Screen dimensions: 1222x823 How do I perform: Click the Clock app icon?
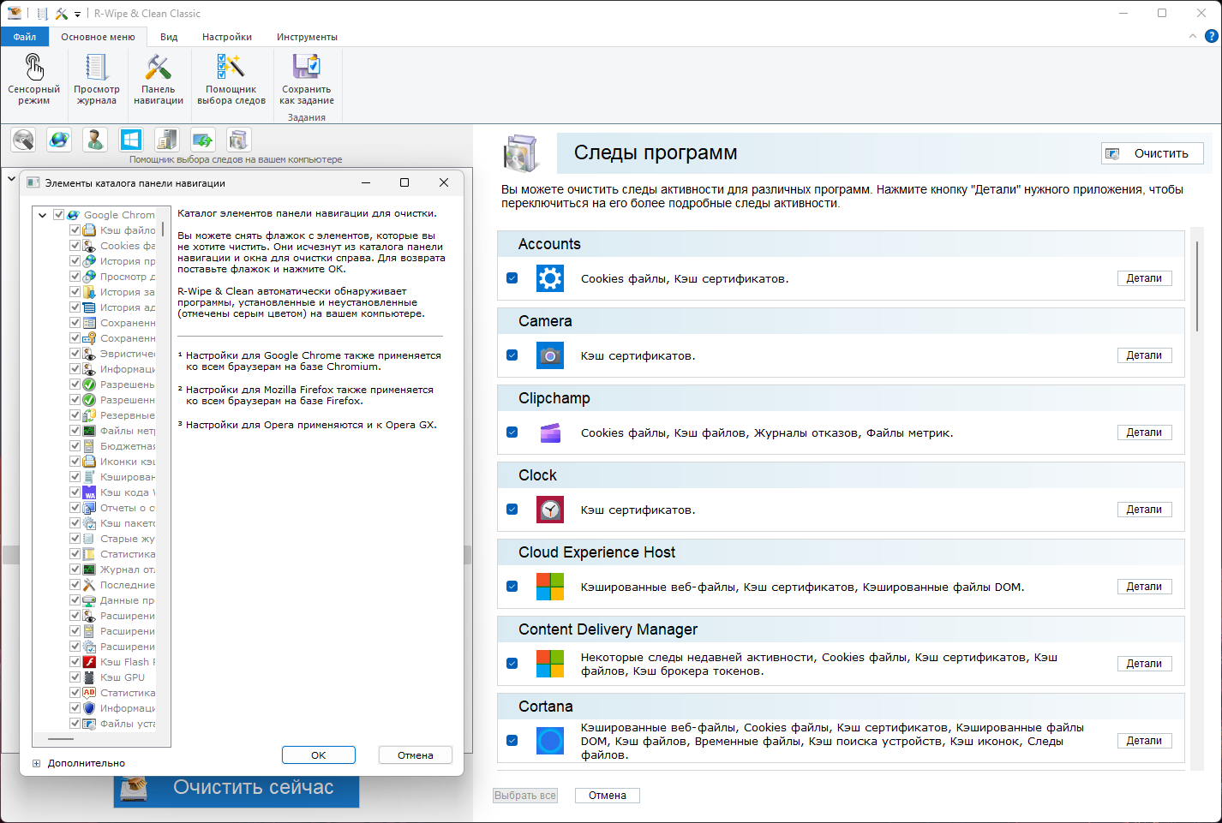[550, 510]
